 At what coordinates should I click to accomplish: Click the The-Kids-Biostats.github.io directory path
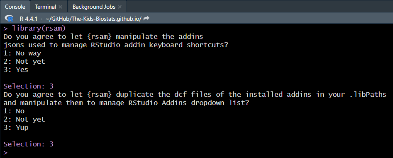(x=93, y=19)
